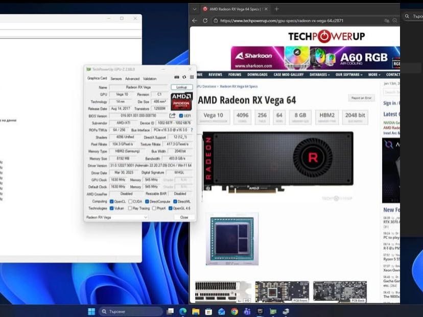Expand the Databases menu on TechPowerUp
Viewport: 423px width, 317px height.
[x=319, y=75]
